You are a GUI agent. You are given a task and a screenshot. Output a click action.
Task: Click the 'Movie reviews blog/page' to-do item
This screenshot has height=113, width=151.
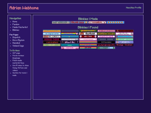18,57
